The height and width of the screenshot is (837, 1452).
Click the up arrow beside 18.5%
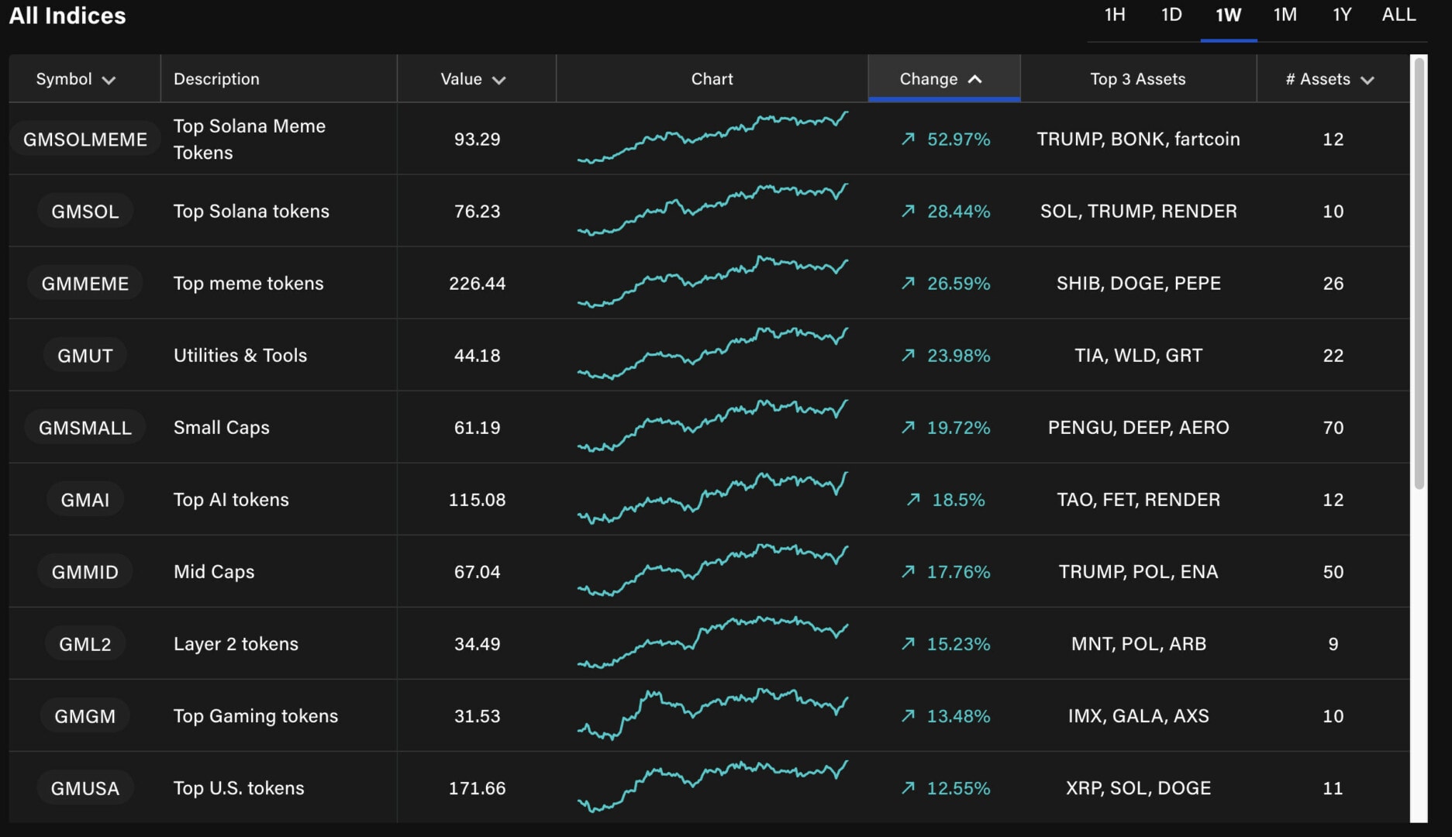pos(913,499)
